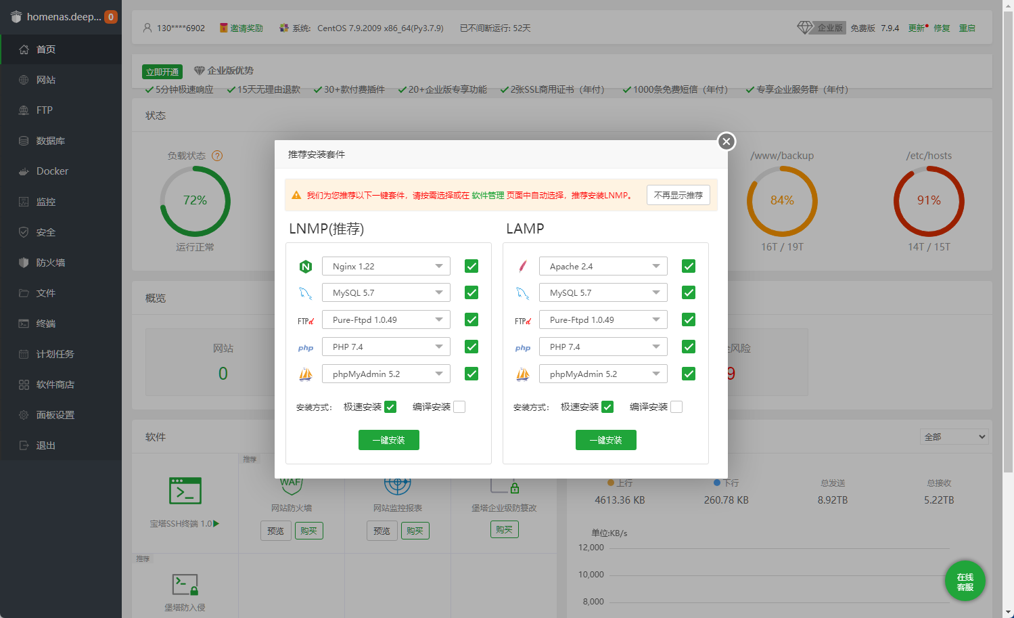Open LNMP PHP 7.4 version dropdown

tap(386, 347)
